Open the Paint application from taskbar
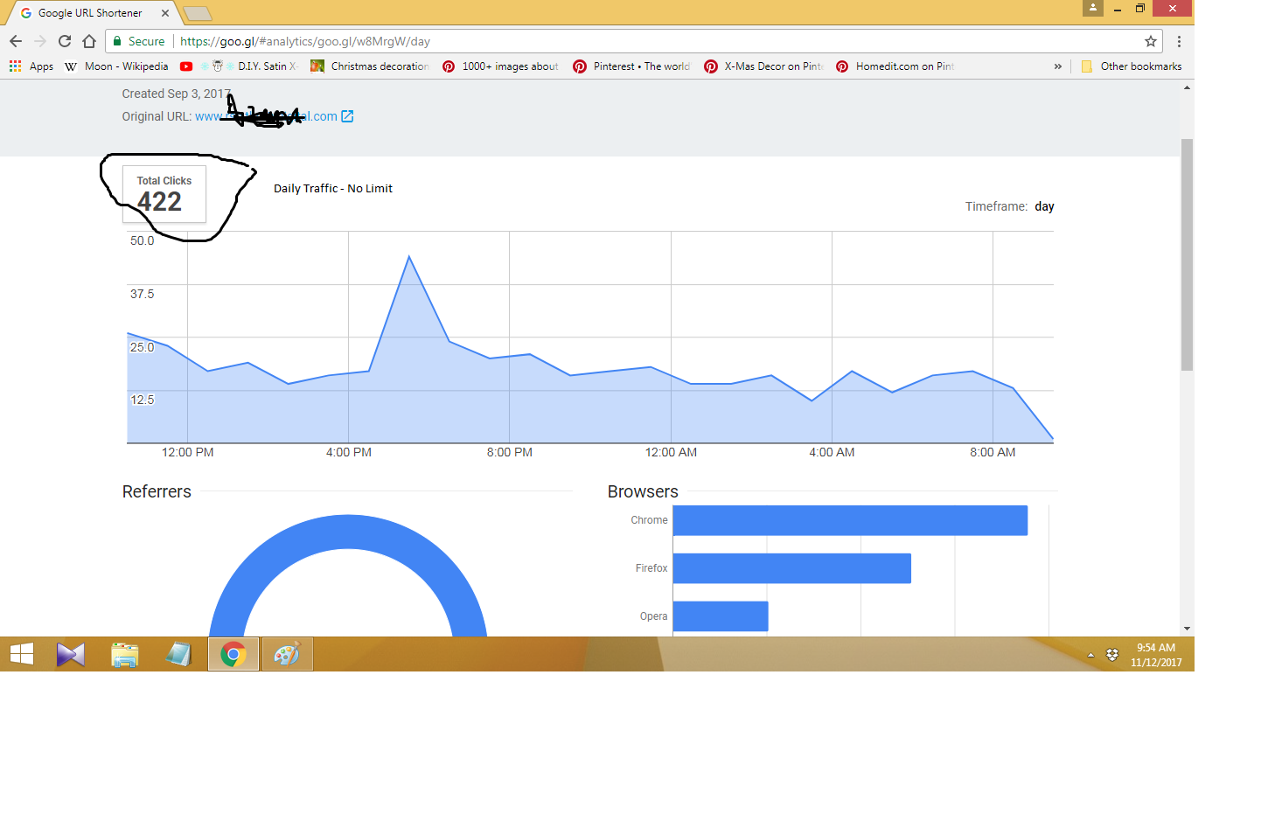 (287, 653)
